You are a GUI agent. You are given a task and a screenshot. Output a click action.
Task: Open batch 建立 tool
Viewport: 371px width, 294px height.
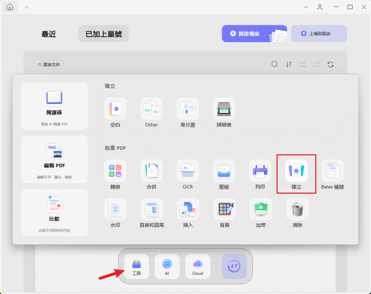(x=296, y=175)
